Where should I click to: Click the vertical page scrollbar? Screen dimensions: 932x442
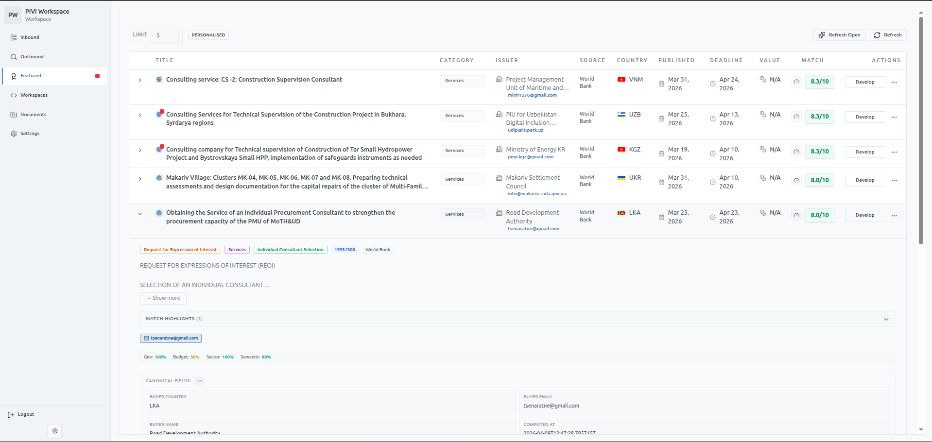920,131
